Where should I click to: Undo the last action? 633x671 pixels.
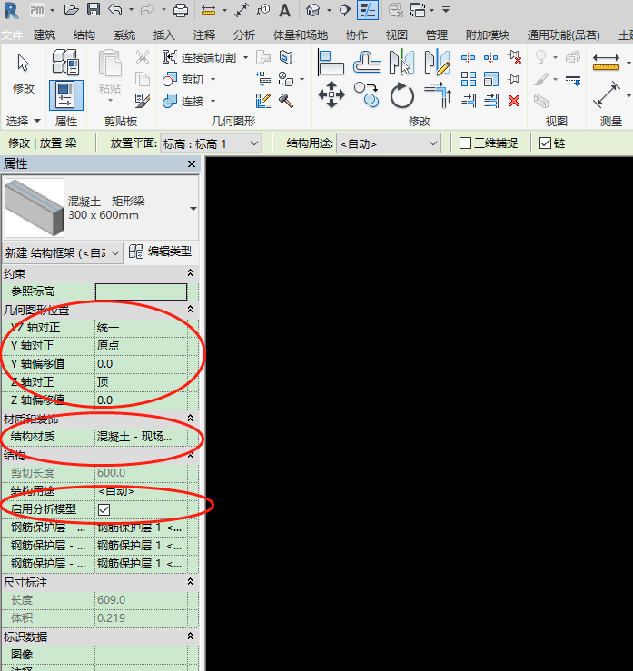pos(115,9)
